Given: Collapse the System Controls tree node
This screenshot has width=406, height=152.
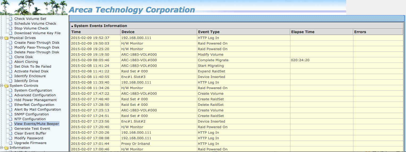Looking at the screenshot, I should pyautogui.click(x=2, y=86).
